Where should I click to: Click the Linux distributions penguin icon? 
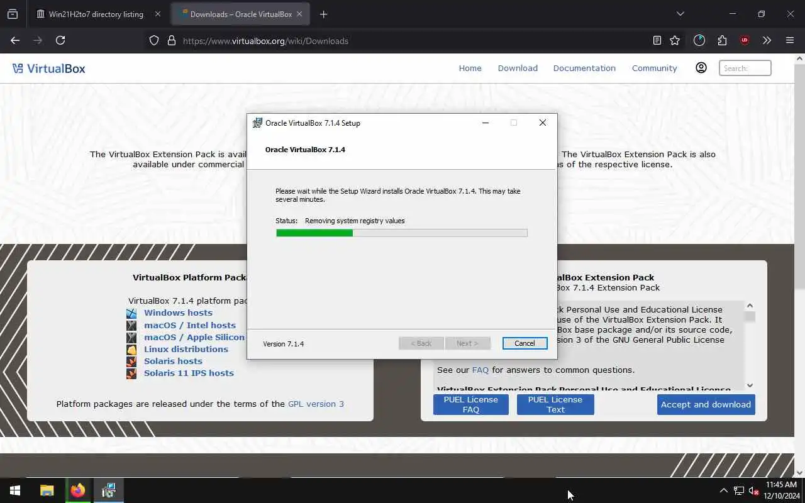pos(131,350)
